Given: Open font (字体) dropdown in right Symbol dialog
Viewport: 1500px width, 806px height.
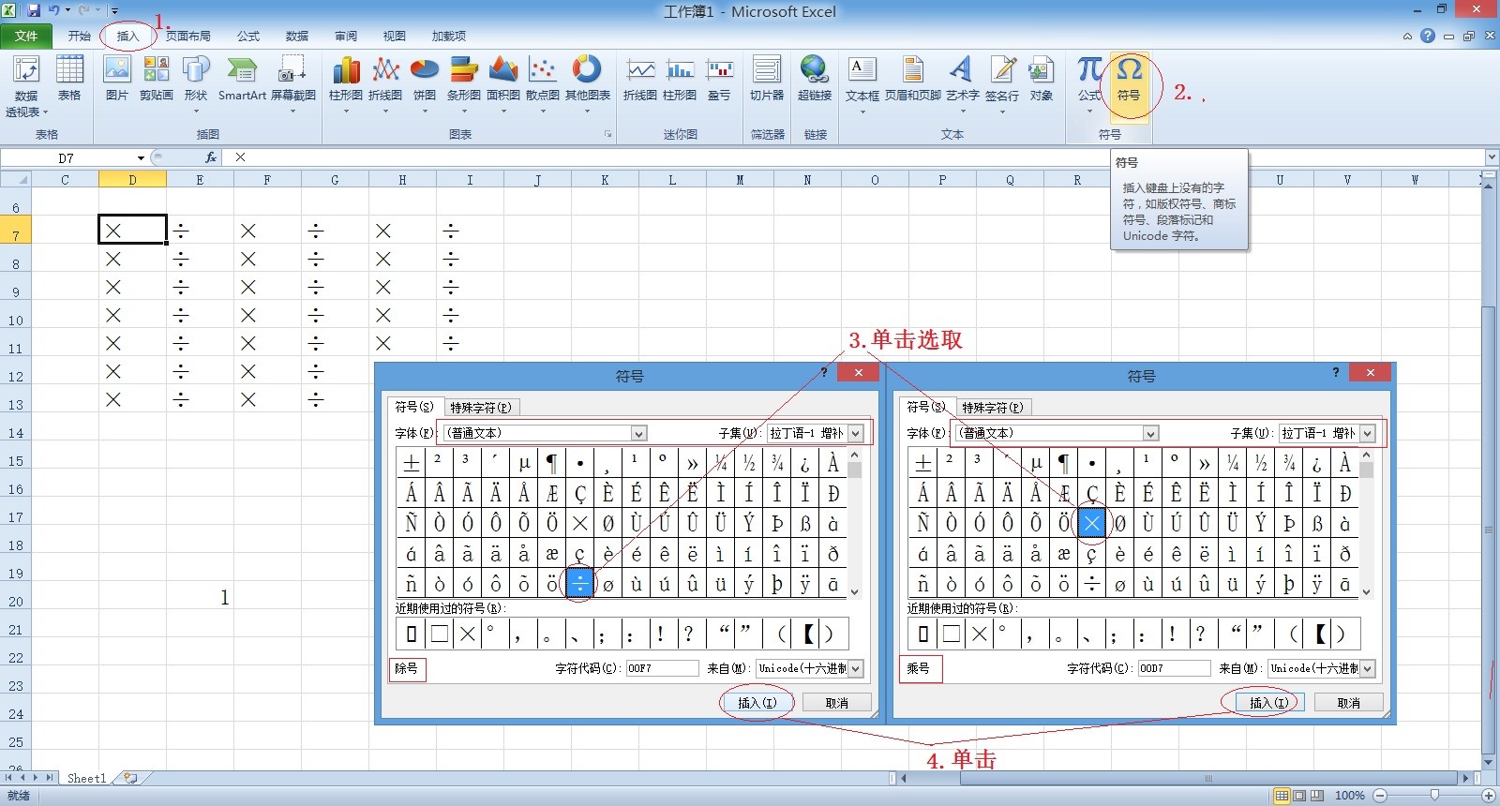Looking at the screenshot, I should (x=1150, y=433).
